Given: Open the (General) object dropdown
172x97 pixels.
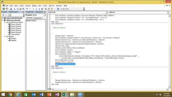Looking at the screenshot, I should (107, 12).
